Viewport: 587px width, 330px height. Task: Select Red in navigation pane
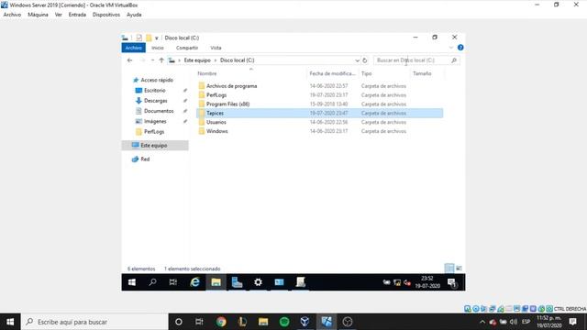pyautogui.click(x=145, y=159)
